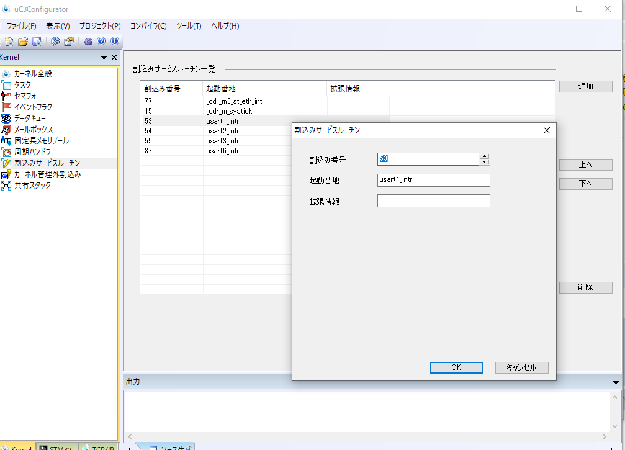Open the ツール(T) menu

pos(189,26)
